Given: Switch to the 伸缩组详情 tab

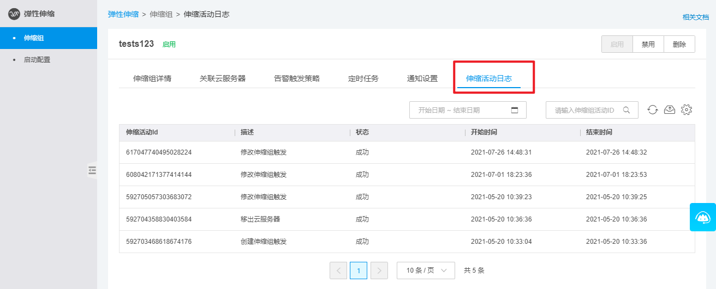Looking at the screenshot, I should [152, 78].
